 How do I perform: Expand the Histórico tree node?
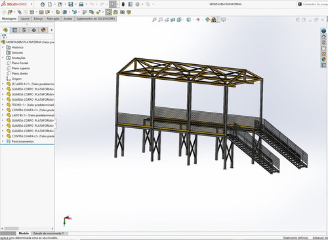(x=3, y=47)
